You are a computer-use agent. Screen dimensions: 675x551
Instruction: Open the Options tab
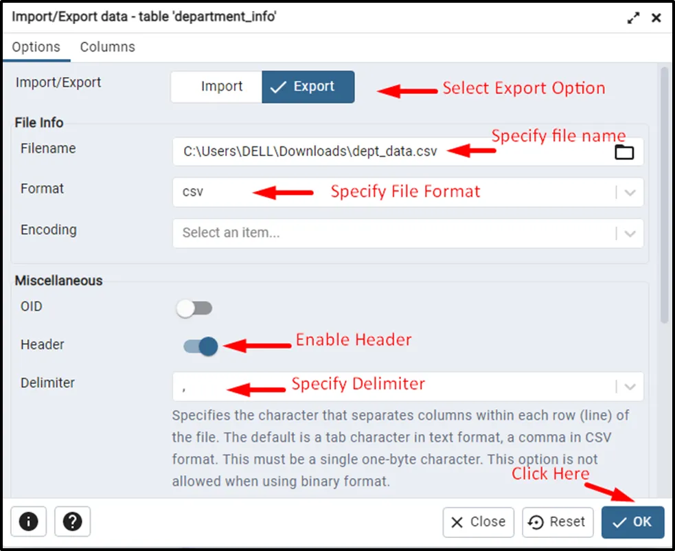click(x=36, y=47)
